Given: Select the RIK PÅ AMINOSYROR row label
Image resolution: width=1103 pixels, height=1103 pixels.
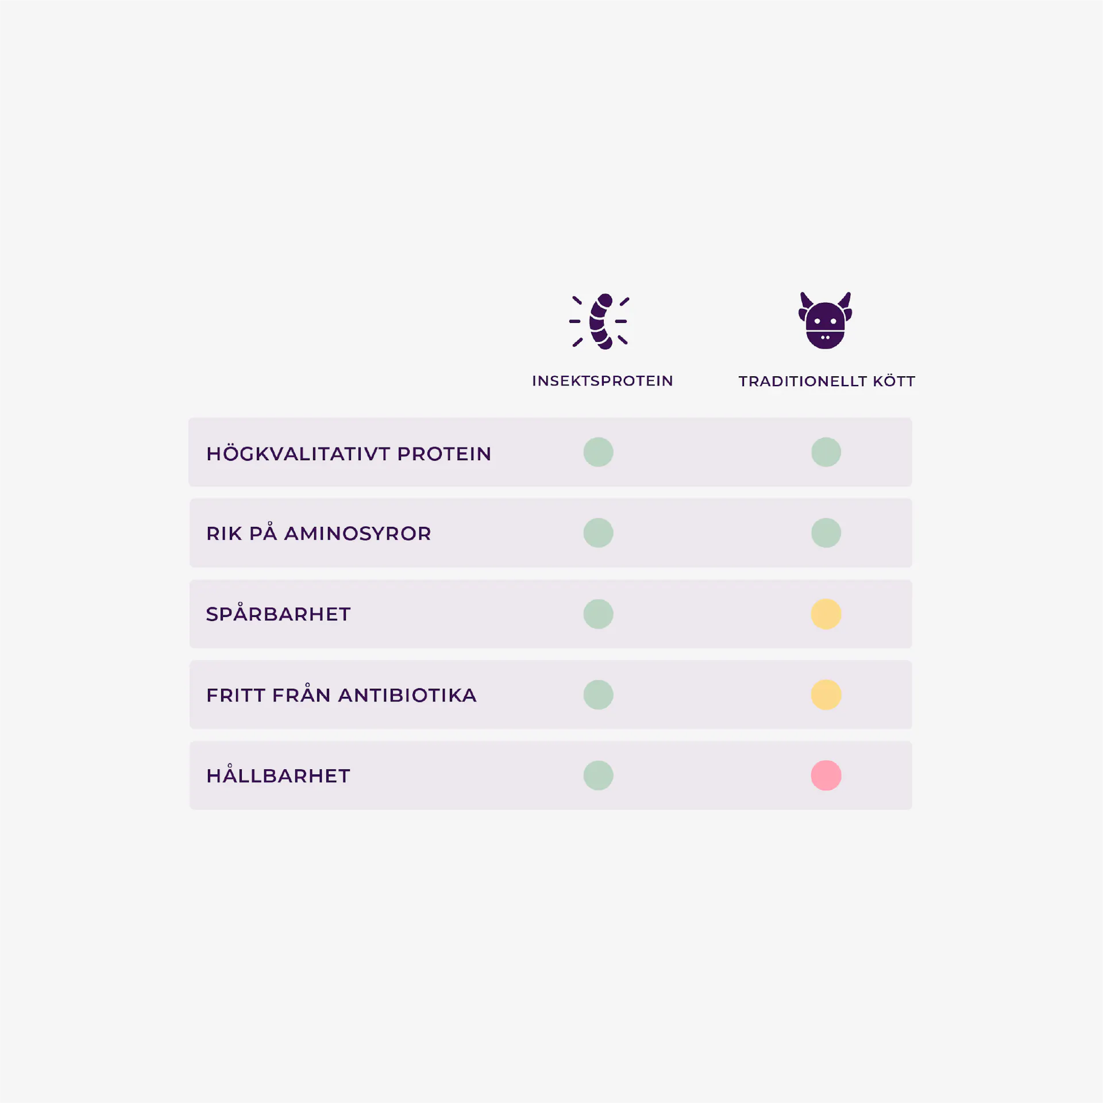Looking at the screenshot, I should [319, 532].
